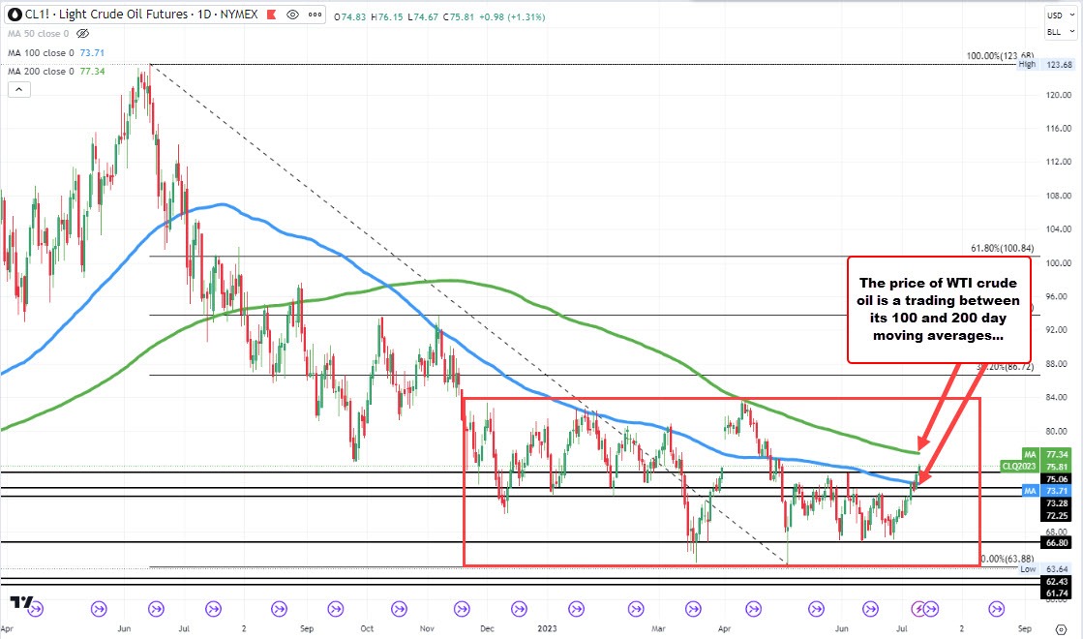Click the close value C75.81 in the header
Screen dimensions: 1083x639
[x=459, y=16]
